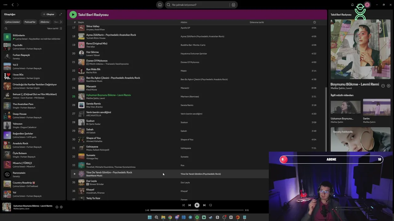This screenshot has width=394, height=221.
Task: Open Beğenilen Şarkılar liked songs
Action: click(x=33, y=135)
